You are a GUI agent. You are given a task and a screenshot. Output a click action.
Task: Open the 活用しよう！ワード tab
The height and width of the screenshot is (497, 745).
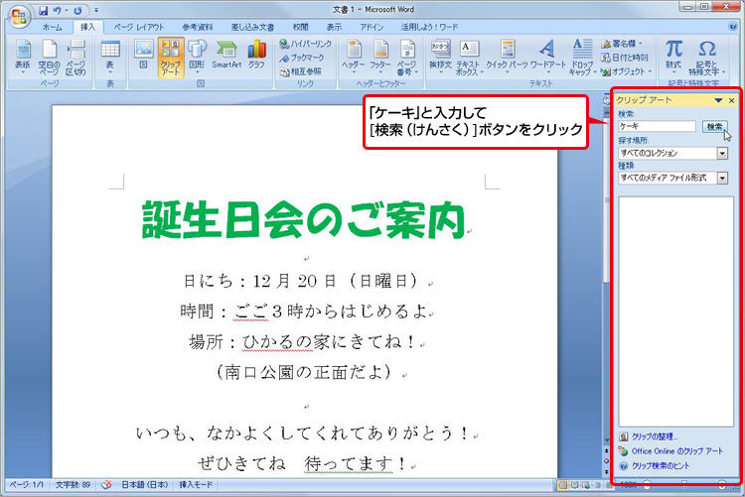tap(429, 27)
